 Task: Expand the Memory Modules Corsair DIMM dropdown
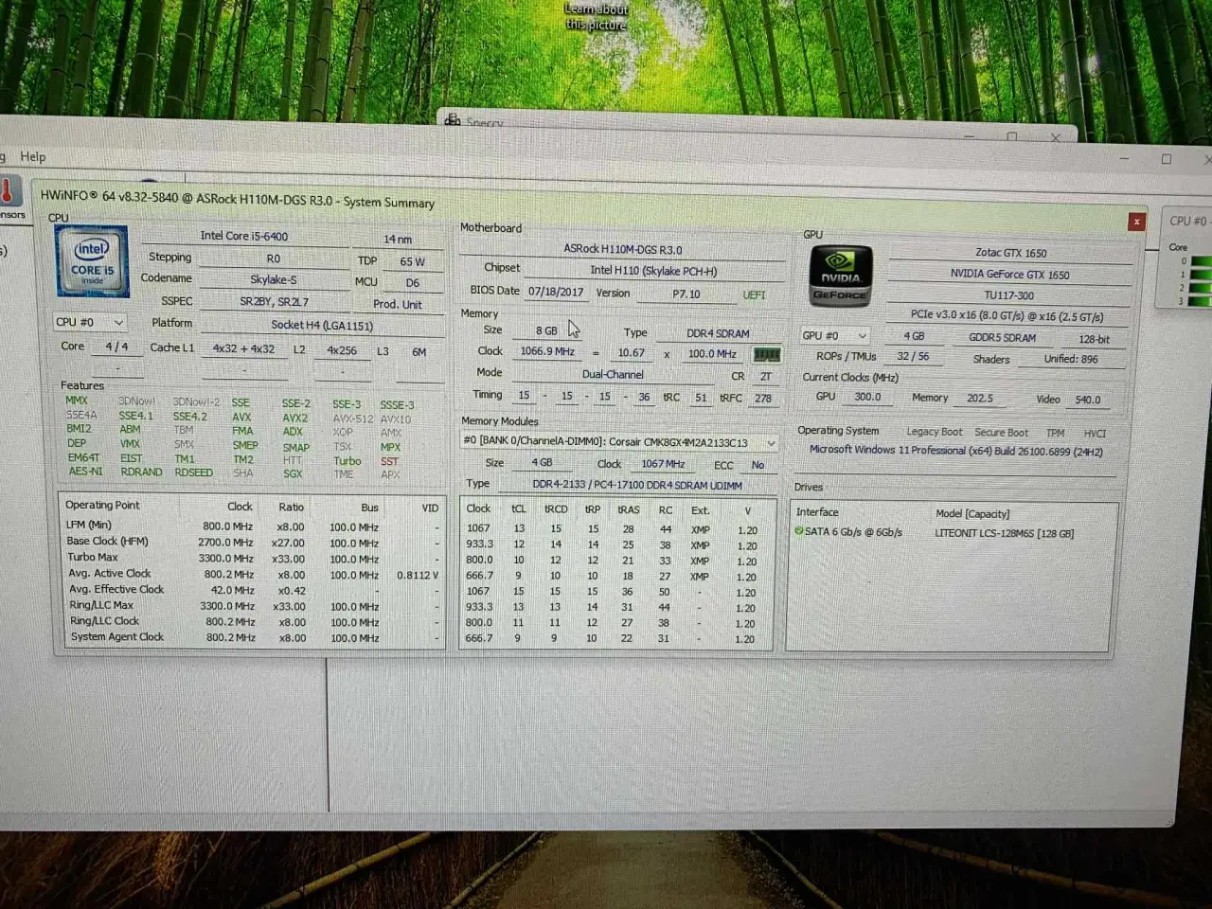pos(771,442)
